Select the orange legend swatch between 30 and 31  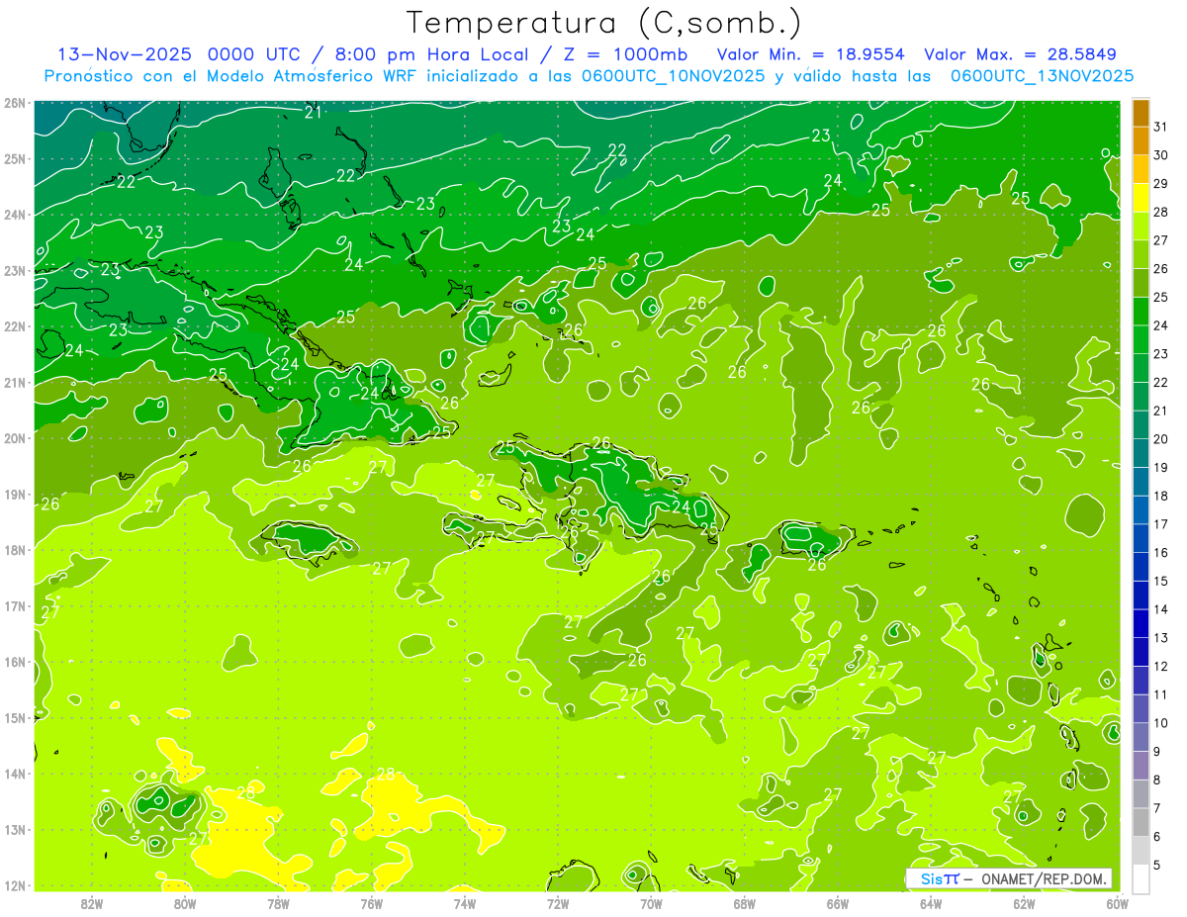tap(1141, 141)
